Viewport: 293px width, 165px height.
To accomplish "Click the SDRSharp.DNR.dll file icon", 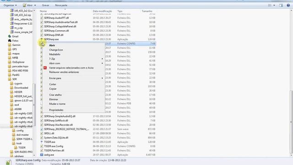I will 42,35.
